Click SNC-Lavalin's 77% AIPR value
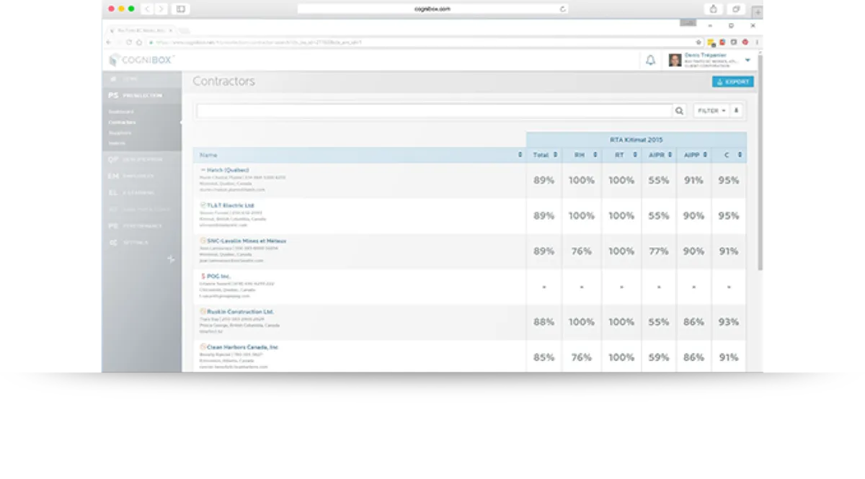Viewport: 865px width, 479px height. (x=659, y=251)
